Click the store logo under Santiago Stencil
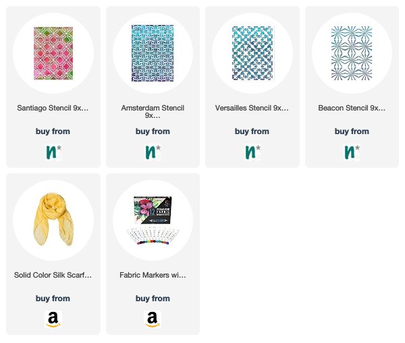 pos(53,152)
